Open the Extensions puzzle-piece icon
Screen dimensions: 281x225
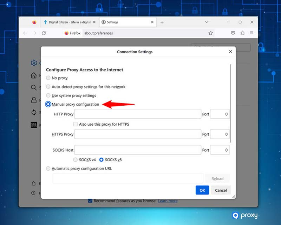[x=242, y=33]
